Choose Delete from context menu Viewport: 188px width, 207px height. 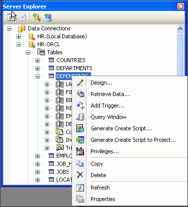point(129,175)
